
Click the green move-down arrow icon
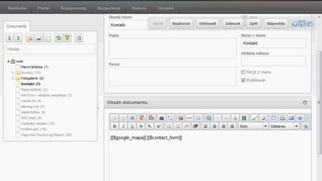(x=10, y=38)
